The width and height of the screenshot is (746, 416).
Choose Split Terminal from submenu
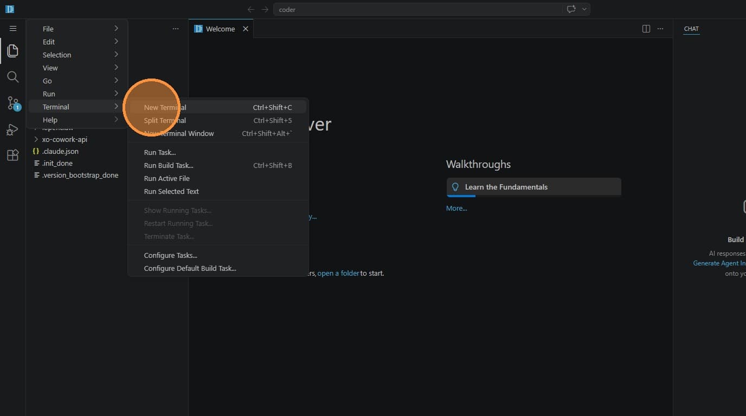tap(218, 120)
